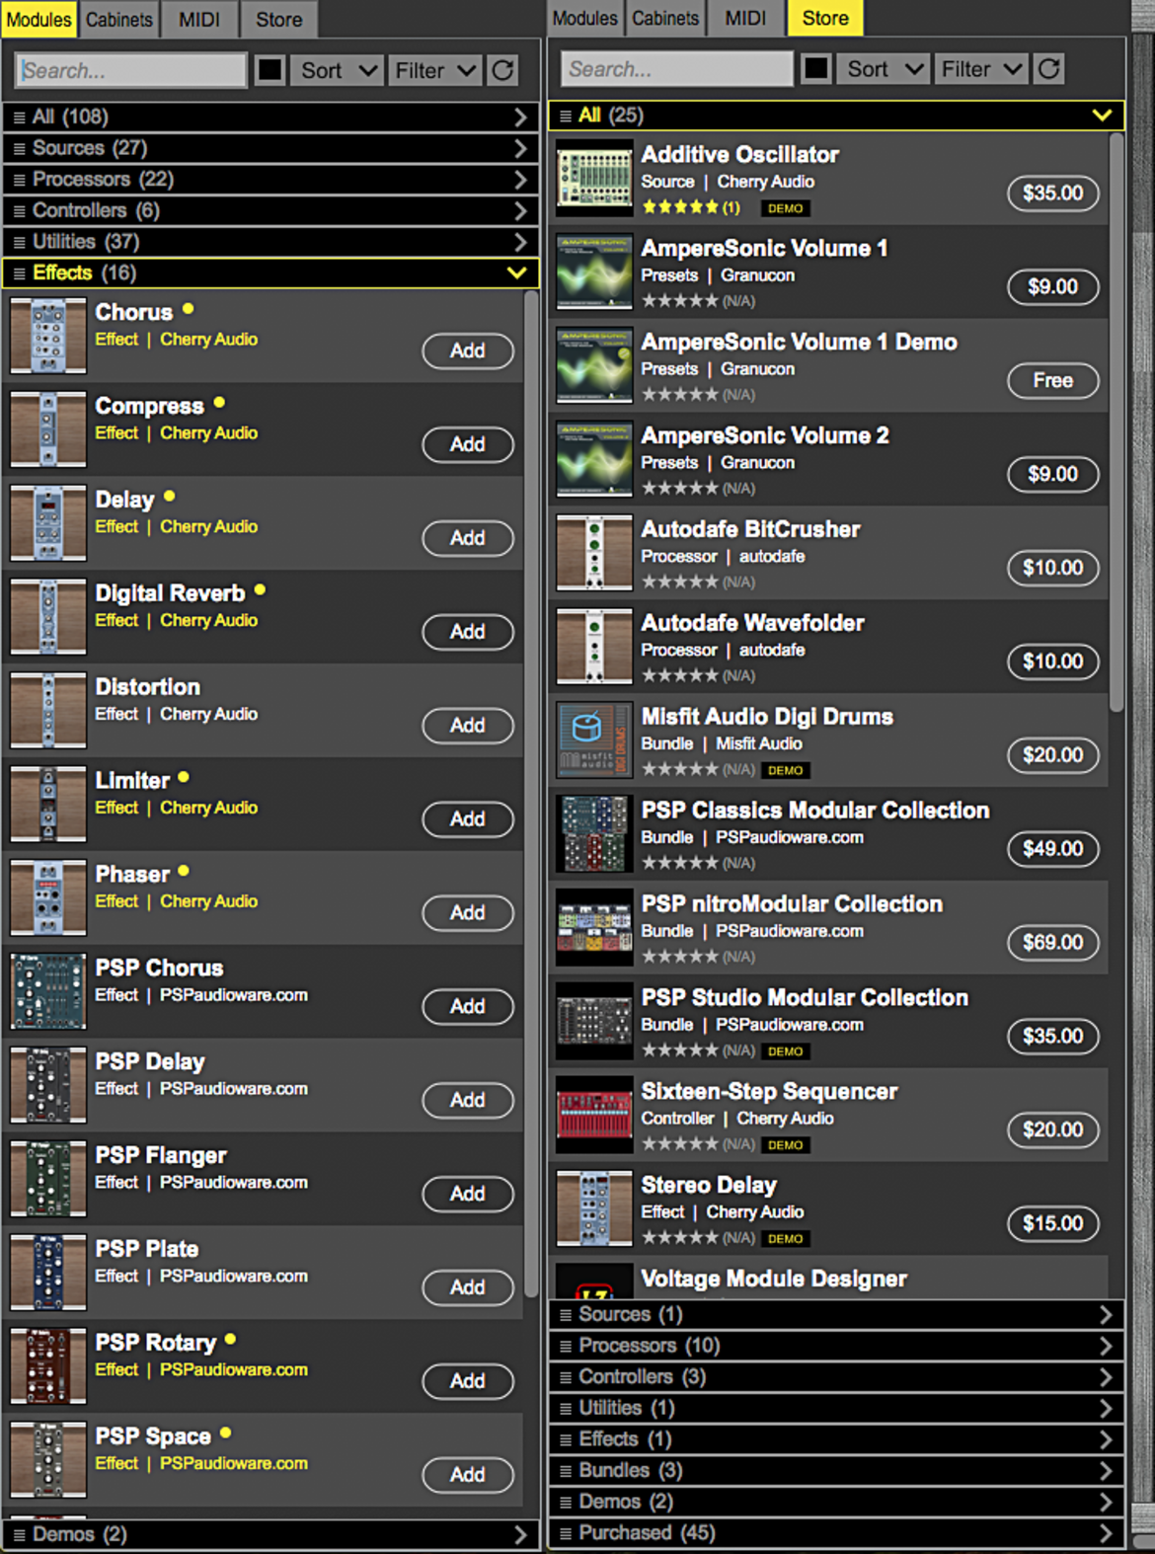Select the PSP Flanger module icon
The height and width of the screenshot is (1554, 1155).
point(48,1180)
